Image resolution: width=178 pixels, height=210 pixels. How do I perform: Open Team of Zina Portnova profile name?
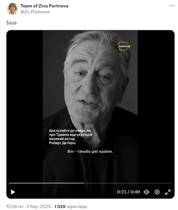[x=44, y=6]
